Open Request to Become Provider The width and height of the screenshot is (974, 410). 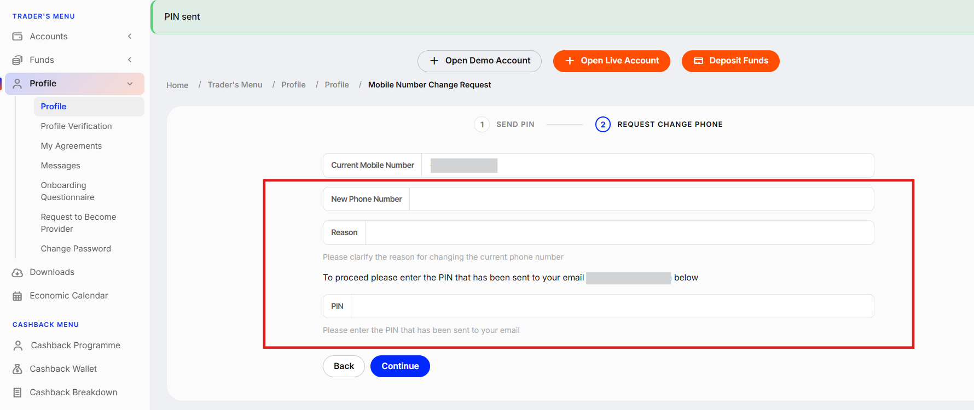click(x=78, y=223)
